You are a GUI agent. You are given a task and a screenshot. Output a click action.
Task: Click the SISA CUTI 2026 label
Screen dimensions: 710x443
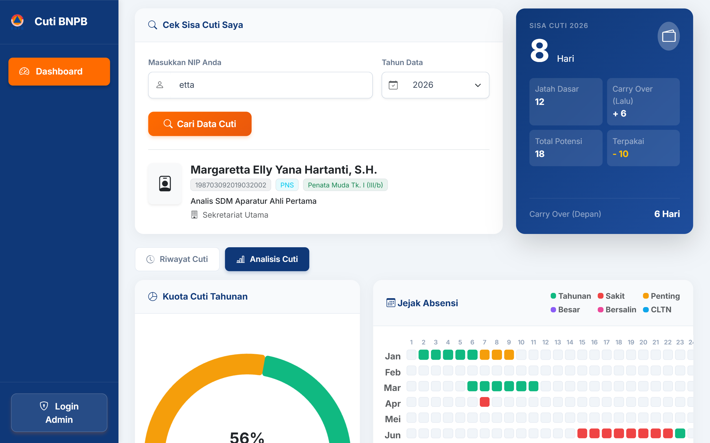559,25
